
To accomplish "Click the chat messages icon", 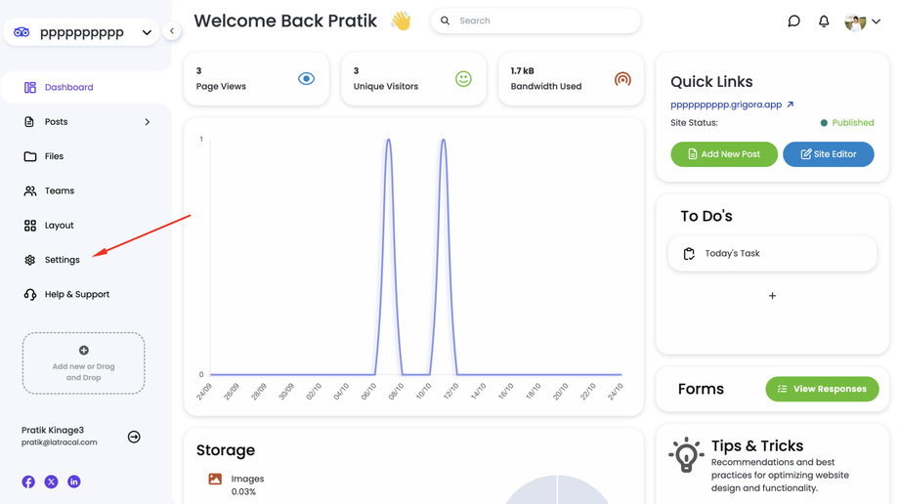I will (x=793, y=21).
